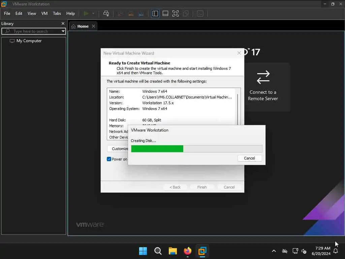
Task: Click the Back button in the wizard
Action: pos(175,187)
